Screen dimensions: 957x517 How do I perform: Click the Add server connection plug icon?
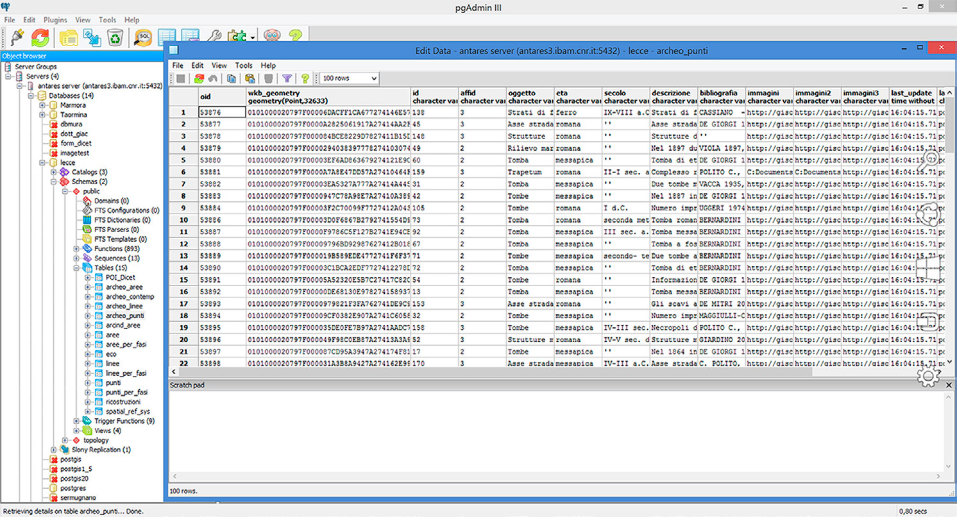(x=17, y=38)
